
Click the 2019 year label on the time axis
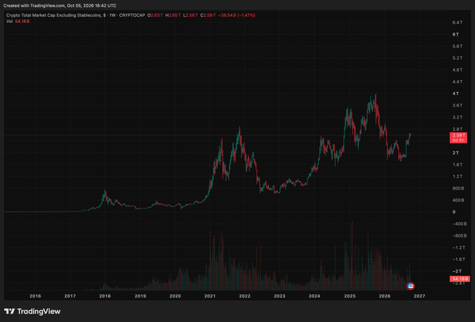140,296
